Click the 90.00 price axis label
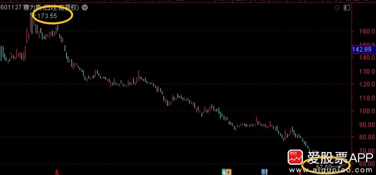This screenshot has height=175, width=376. (367, 124)
